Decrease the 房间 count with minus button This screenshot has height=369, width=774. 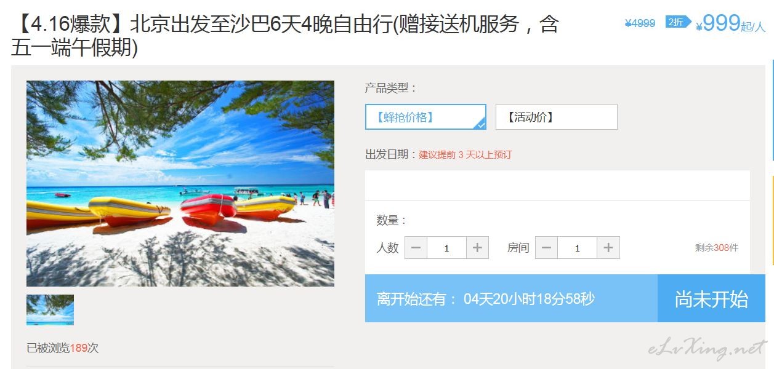click(x=546, y=248)
